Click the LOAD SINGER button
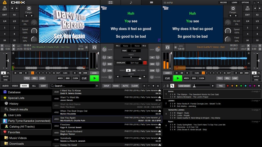Image resolution: width=262 pixels, height=147 pixels. coord(184,86)
